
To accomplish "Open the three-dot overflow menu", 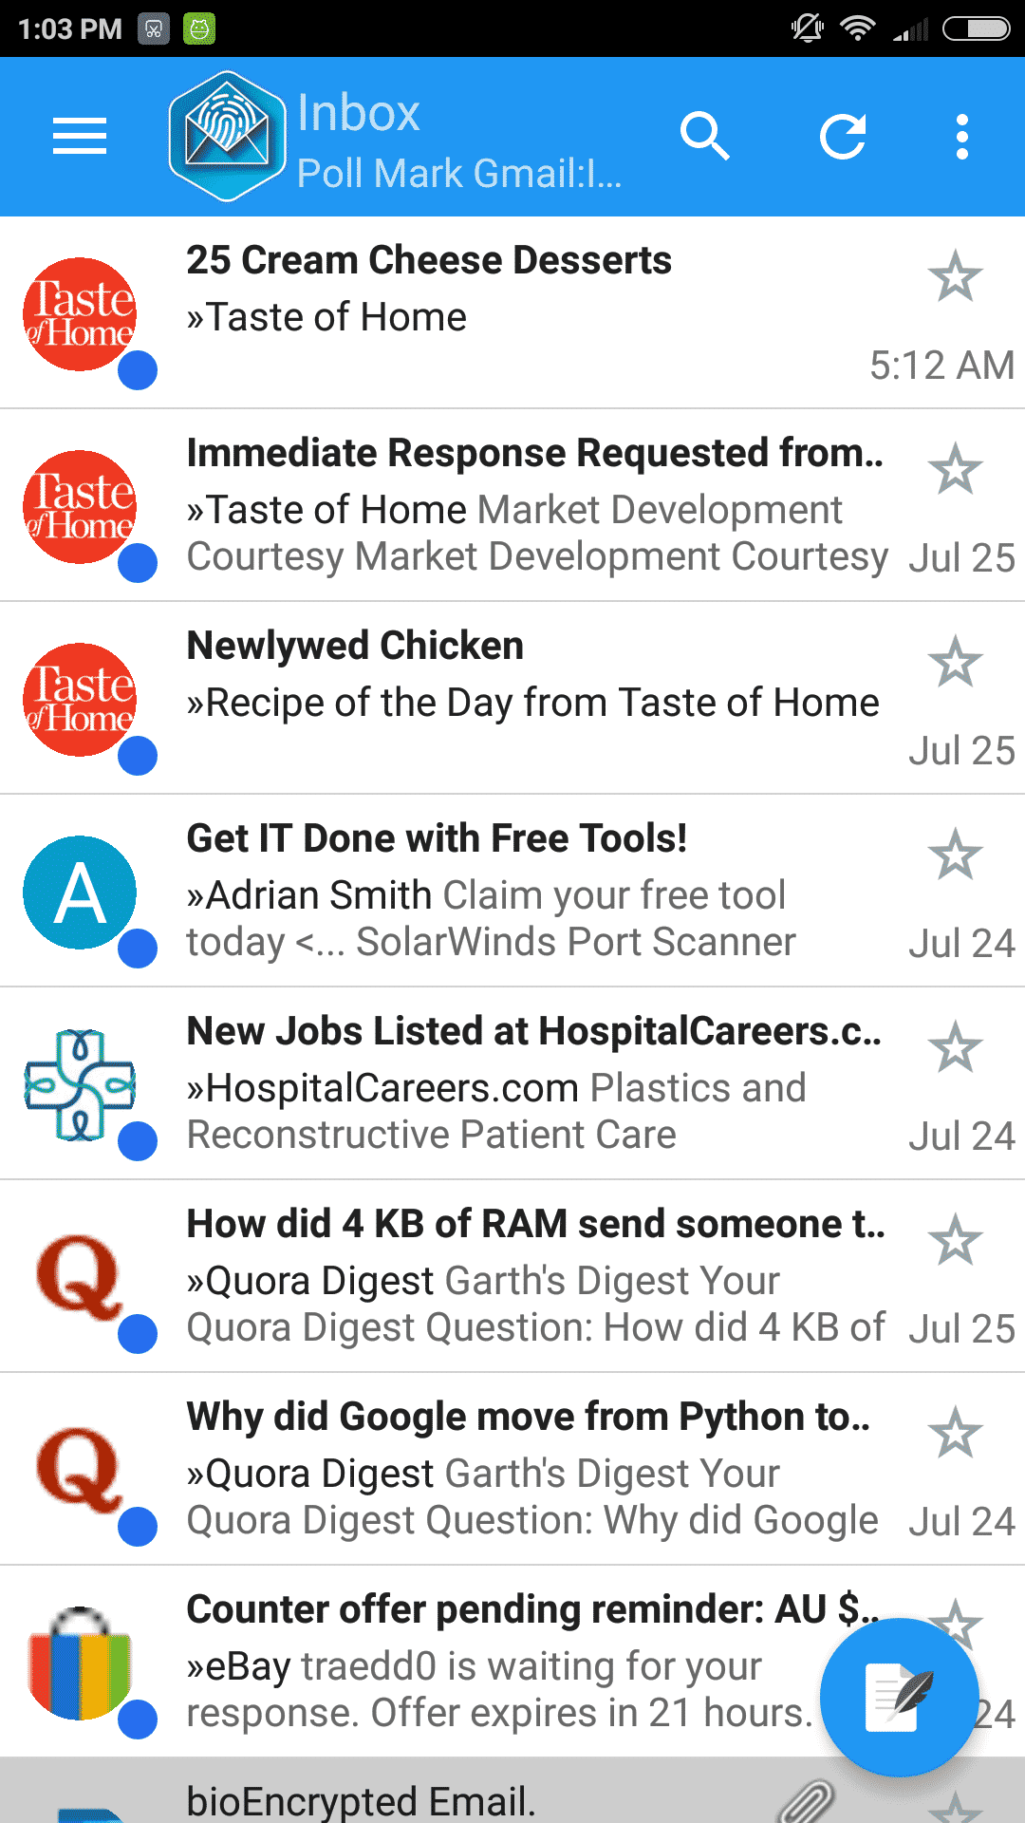I will pos(962,137).
